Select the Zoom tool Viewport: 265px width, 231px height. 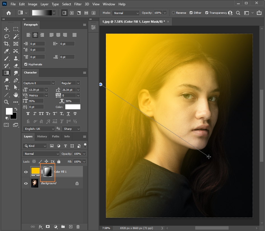coord(6,102)
